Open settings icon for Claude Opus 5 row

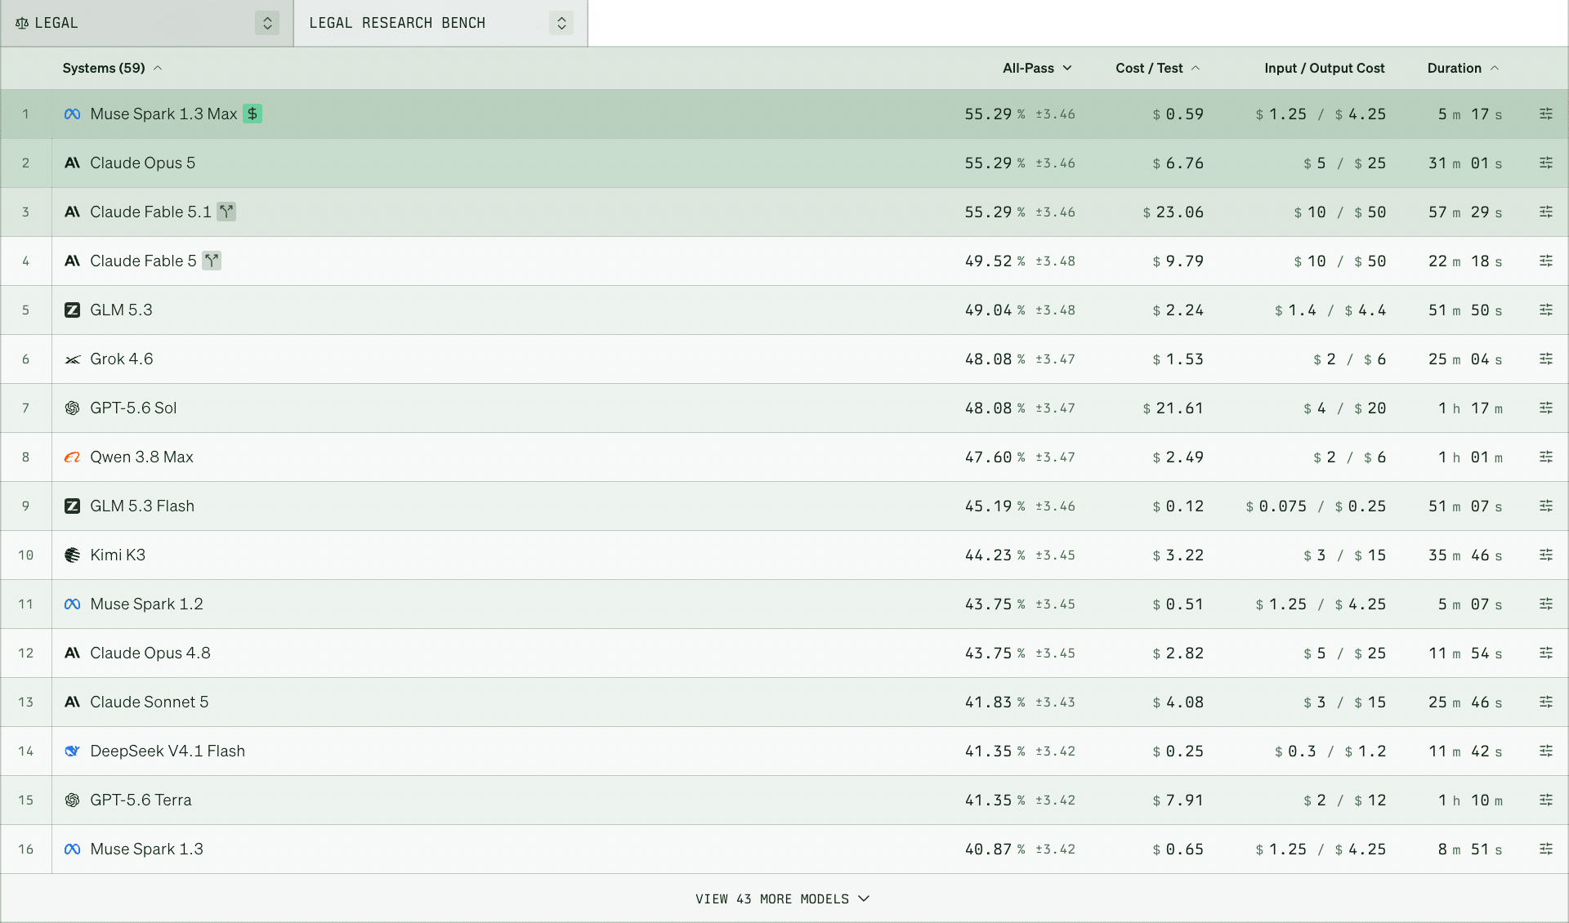(x=1545, y=163)
